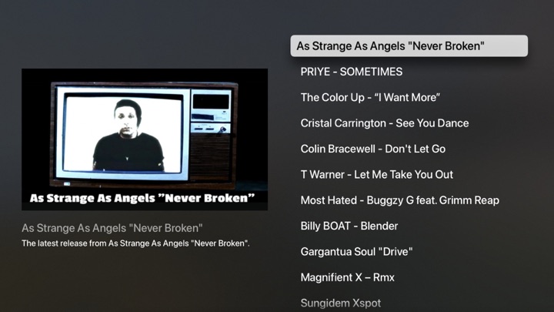Open The Color Up - "I Want More"
The width and height of the screenshot is (554, 312).
pos(370,98)
